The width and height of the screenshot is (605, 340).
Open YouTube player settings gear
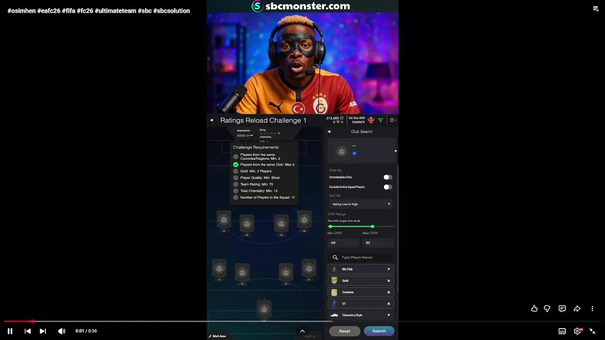(578, 331)
